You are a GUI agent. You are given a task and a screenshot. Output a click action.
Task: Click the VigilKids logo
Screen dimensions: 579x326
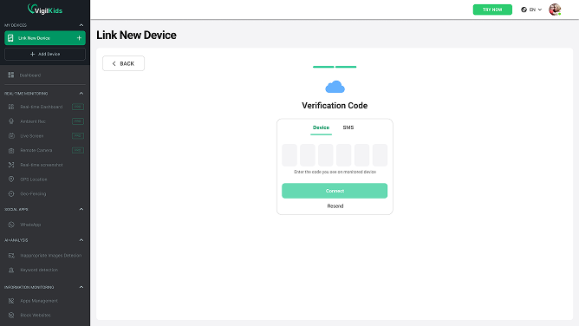(x=45, y=10)
